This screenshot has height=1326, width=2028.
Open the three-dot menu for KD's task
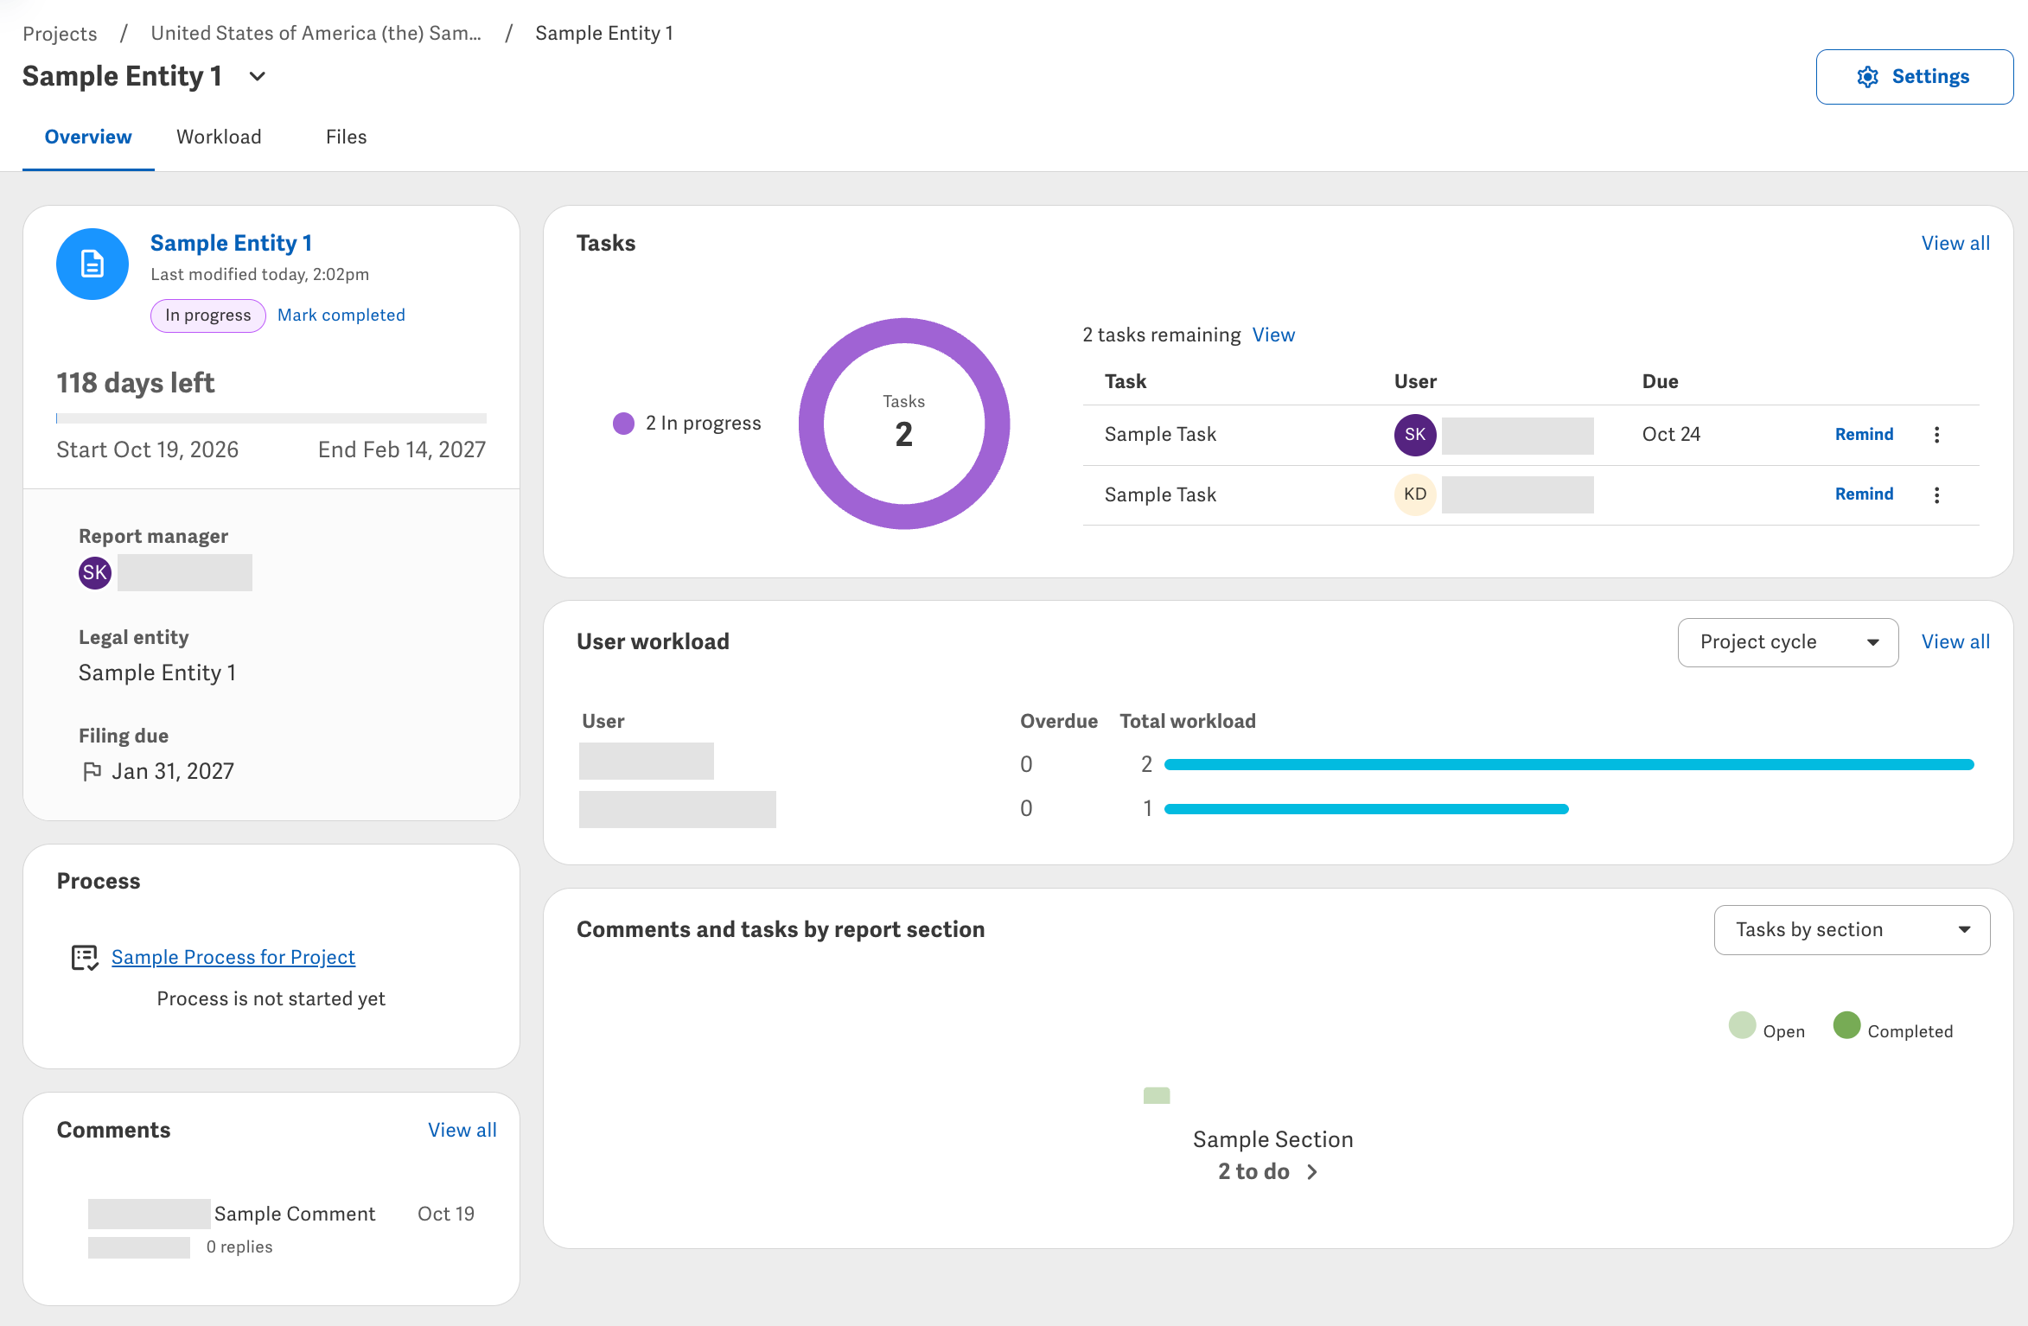[x=1936, y=494]
